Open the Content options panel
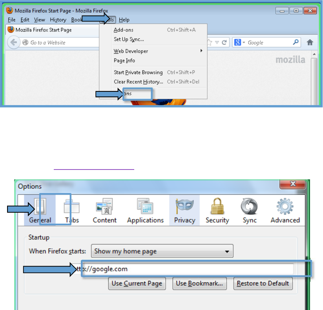323x310 pixels. (105, 210)
